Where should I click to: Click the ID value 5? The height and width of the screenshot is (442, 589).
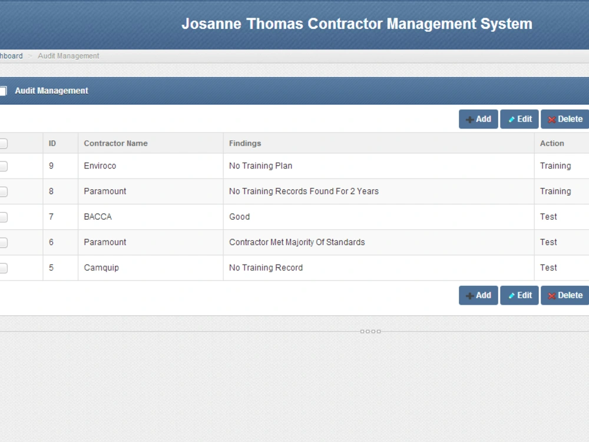(51, 268)
